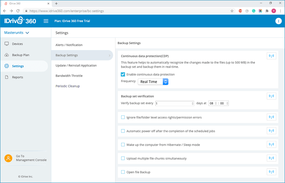Click the Backup Settings chevron arrow
Viewport: 285px width, 183px height.
coord(109,55)
